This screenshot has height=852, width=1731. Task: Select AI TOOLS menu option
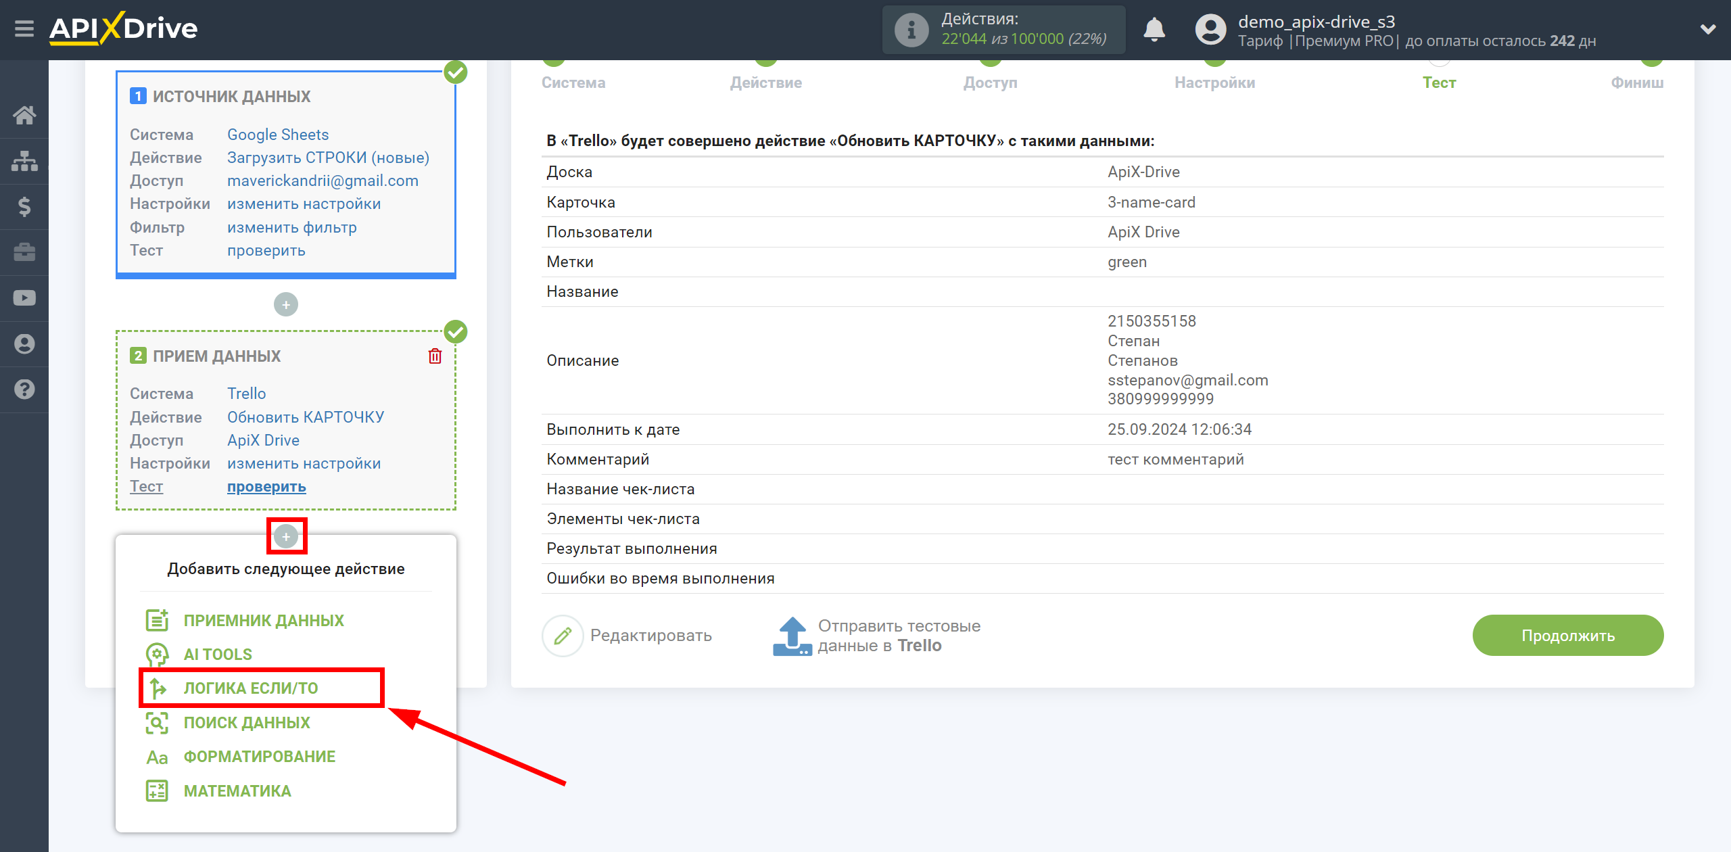coord(218,654)
